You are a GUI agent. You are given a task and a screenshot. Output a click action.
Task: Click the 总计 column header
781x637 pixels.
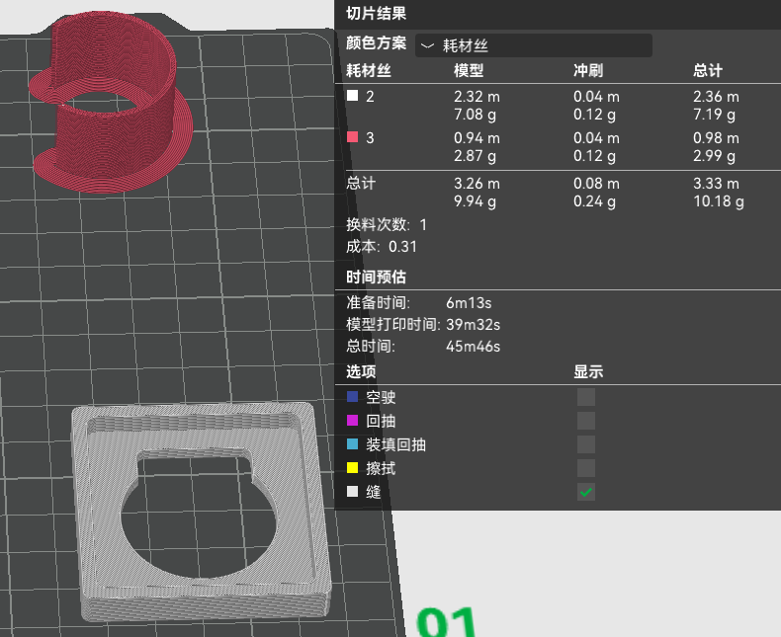(708, 71)
